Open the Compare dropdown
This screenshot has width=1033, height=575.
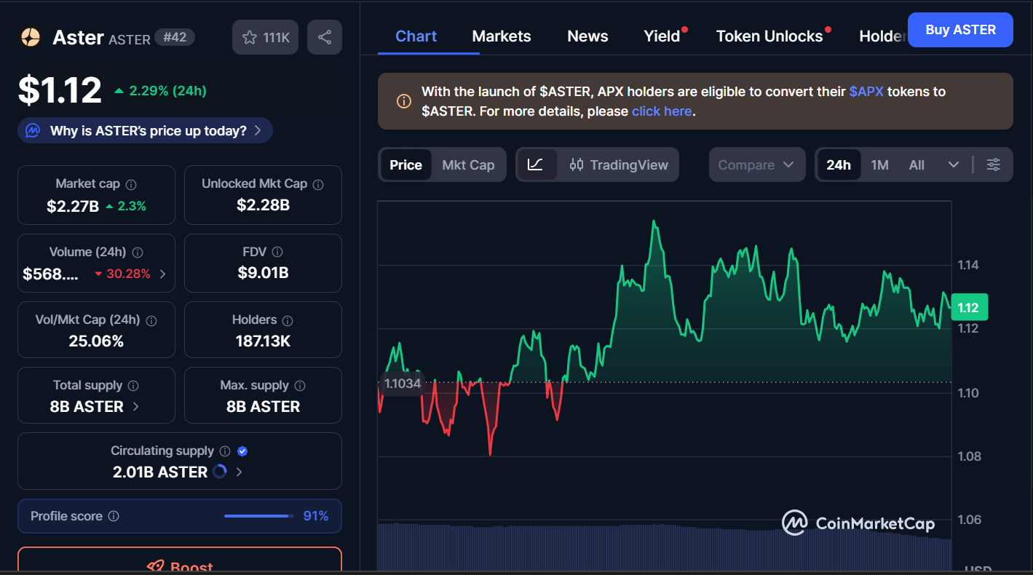pos(756,165)
